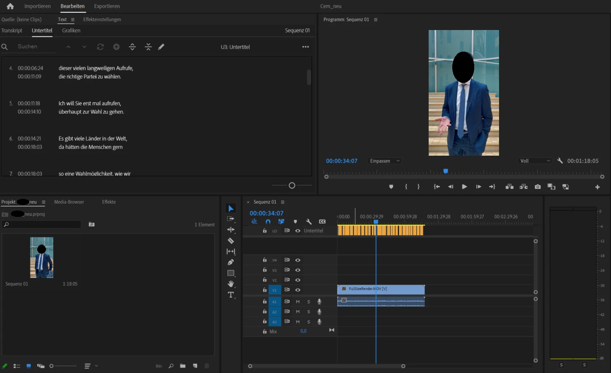Screen dimensions: 611x373
Task: Click the split caption icon
Action: point(132,47)
